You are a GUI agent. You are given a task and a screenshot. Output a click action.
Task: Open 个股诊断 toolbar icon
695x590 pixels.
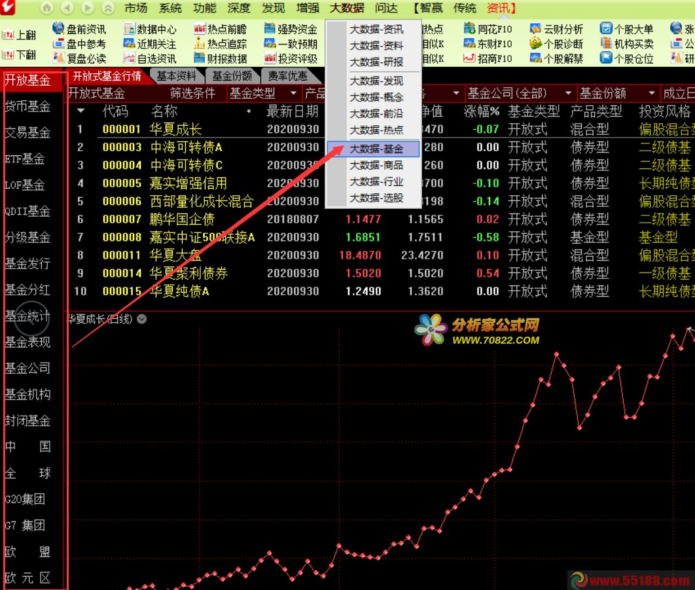tap(535, 43)
